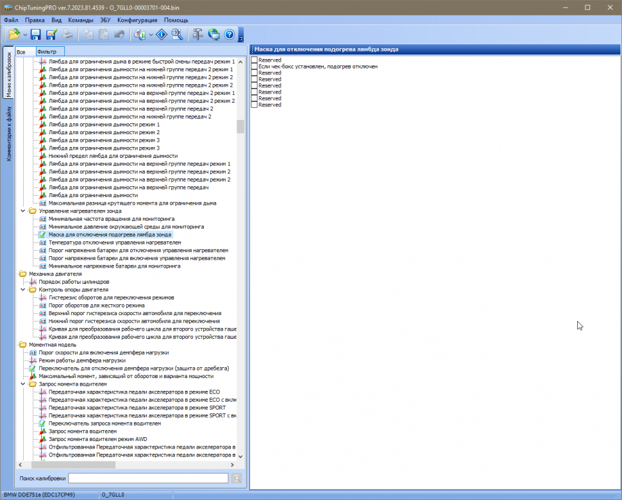Collapse the 'Управление нагревателем зонда' folder

24,211
